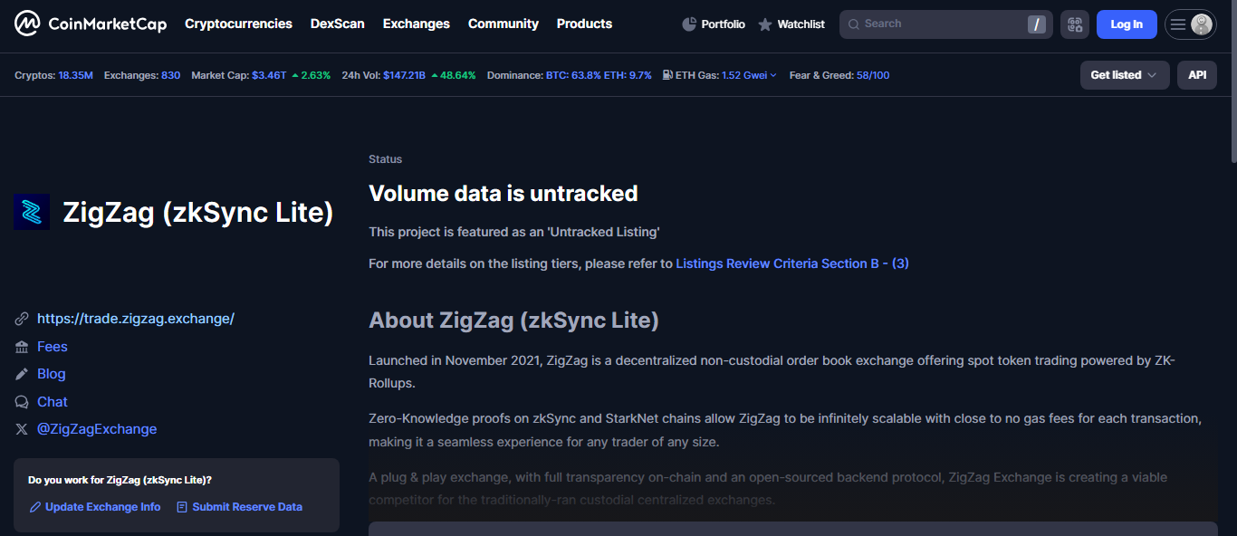Screen dimensions: 1237x536
Task: Open the Community menu
Action: [x=503, y=24]
